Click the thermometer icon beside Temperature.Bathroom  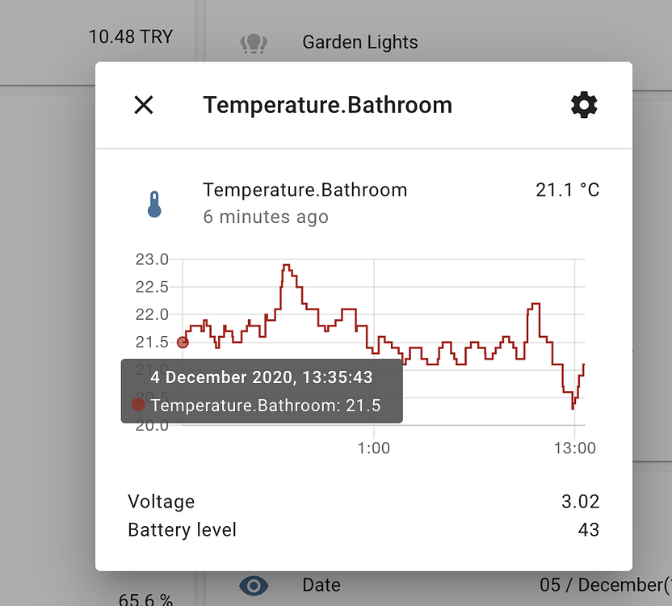click(154, 204)
